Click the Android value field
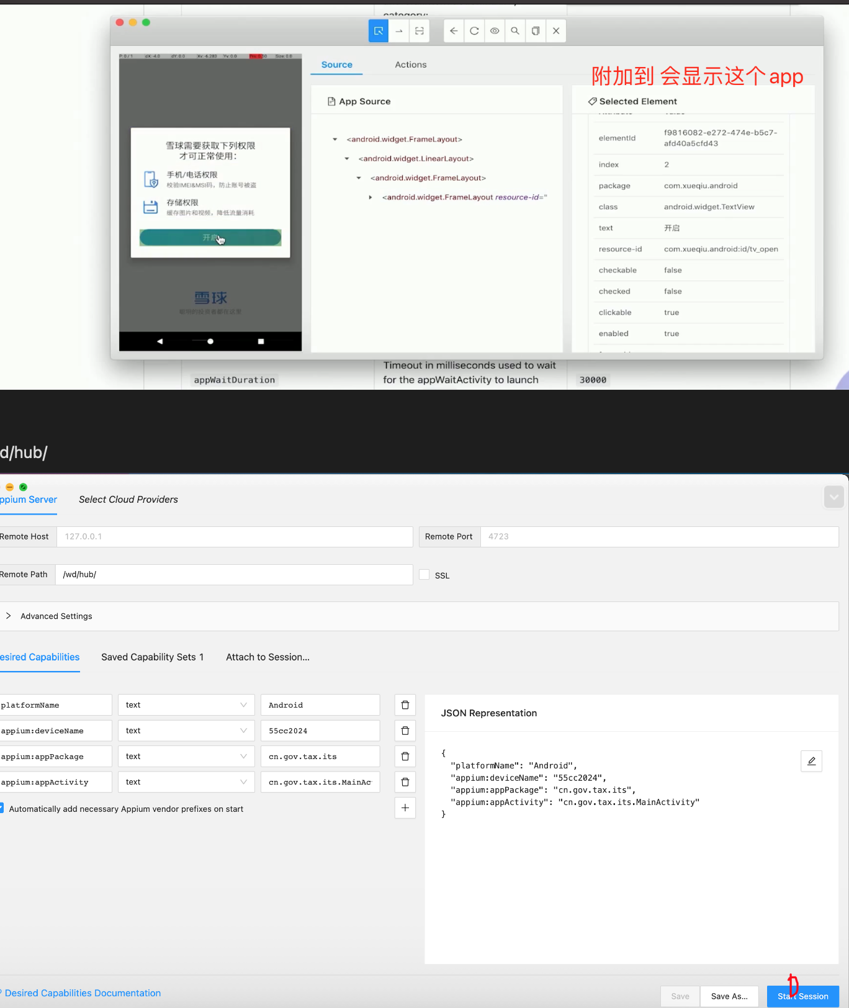 [x=320, y=705]
